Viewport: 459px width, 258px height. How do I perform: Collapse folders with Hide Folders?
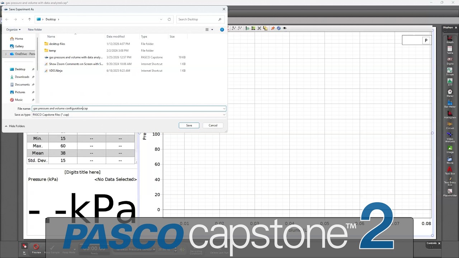coord(15,126)
